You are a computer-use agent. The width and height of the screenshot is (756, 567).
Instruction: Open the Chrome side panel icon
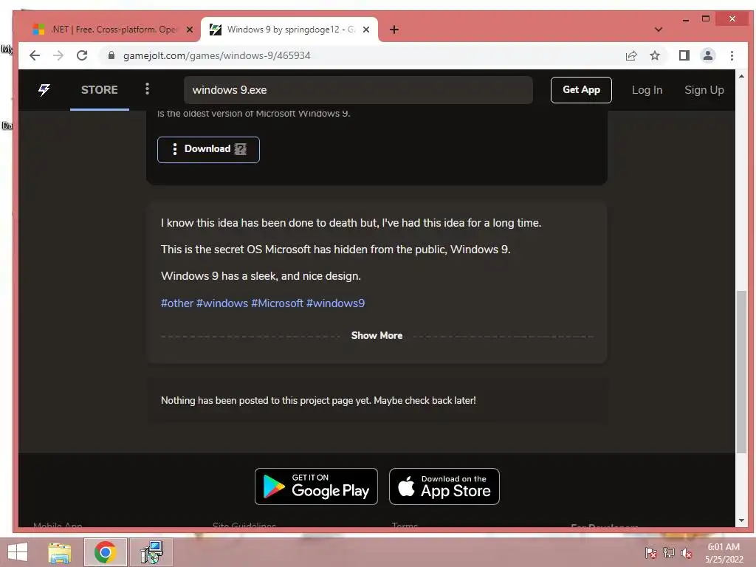click(x=684, y=55)
